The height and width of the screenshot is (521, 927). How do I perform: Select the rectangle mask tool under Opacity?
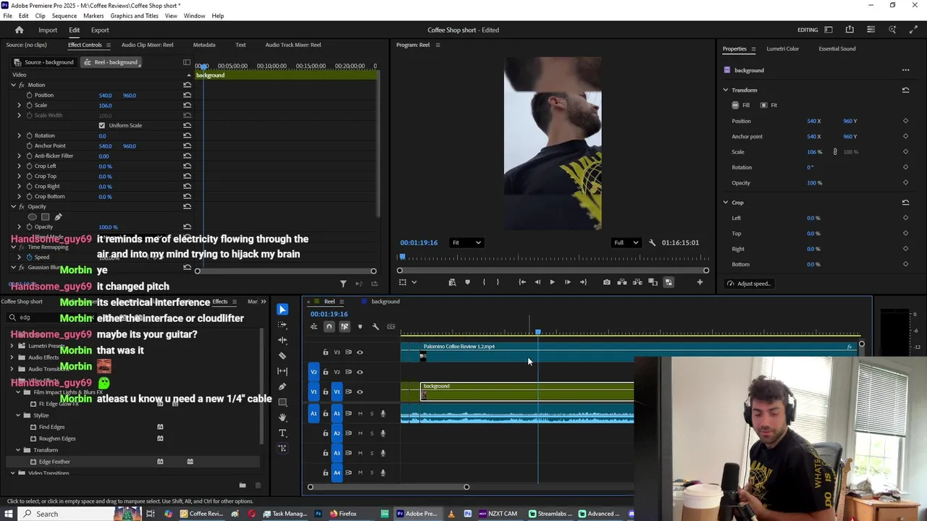coord(45,216)
